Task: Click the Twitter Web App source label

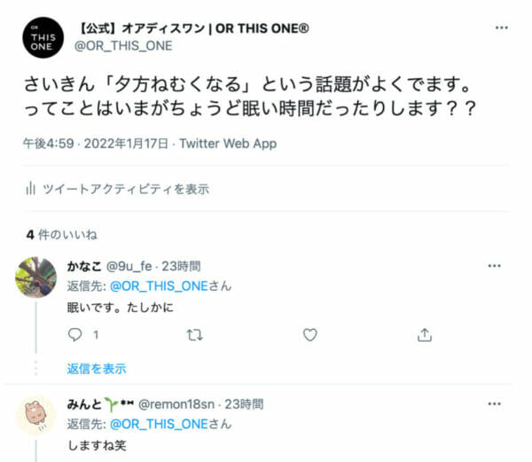Action: 228,145
